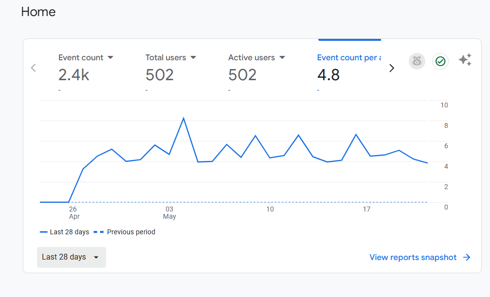Viewport: 490px width, 297px height.
Task: Click the arrow beside View reports snapshot
Action: click(x=467, y=257)
